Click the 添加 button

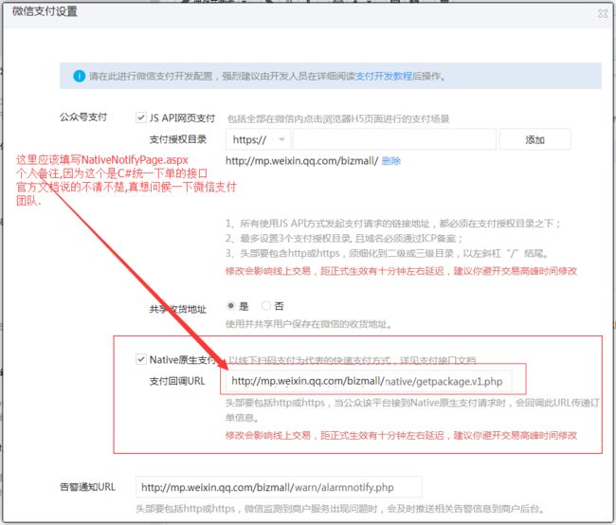pyautogui.click(x=535, y=139)
